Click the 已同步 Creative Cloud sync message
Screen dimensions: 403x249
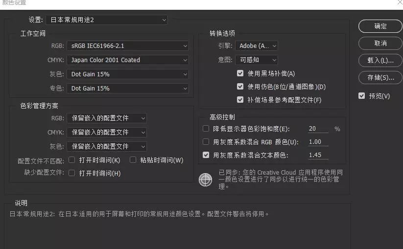click(x=281, y=179)
